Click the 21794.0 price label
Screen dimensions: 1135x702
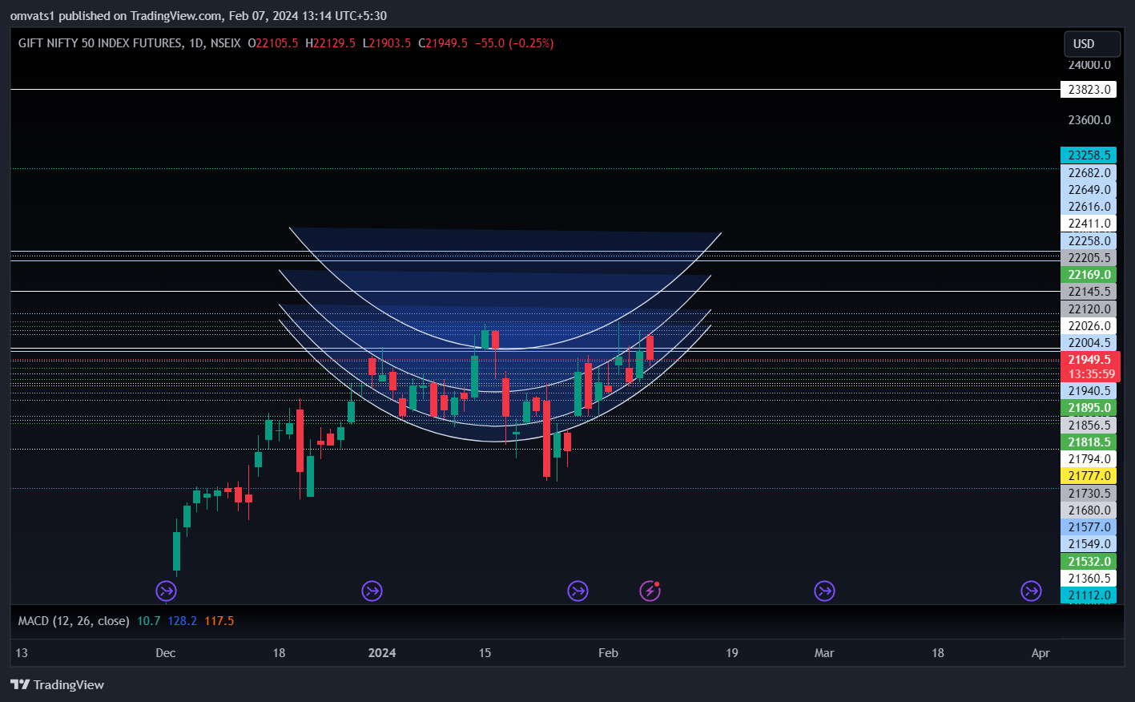(x=1089, y=459)
